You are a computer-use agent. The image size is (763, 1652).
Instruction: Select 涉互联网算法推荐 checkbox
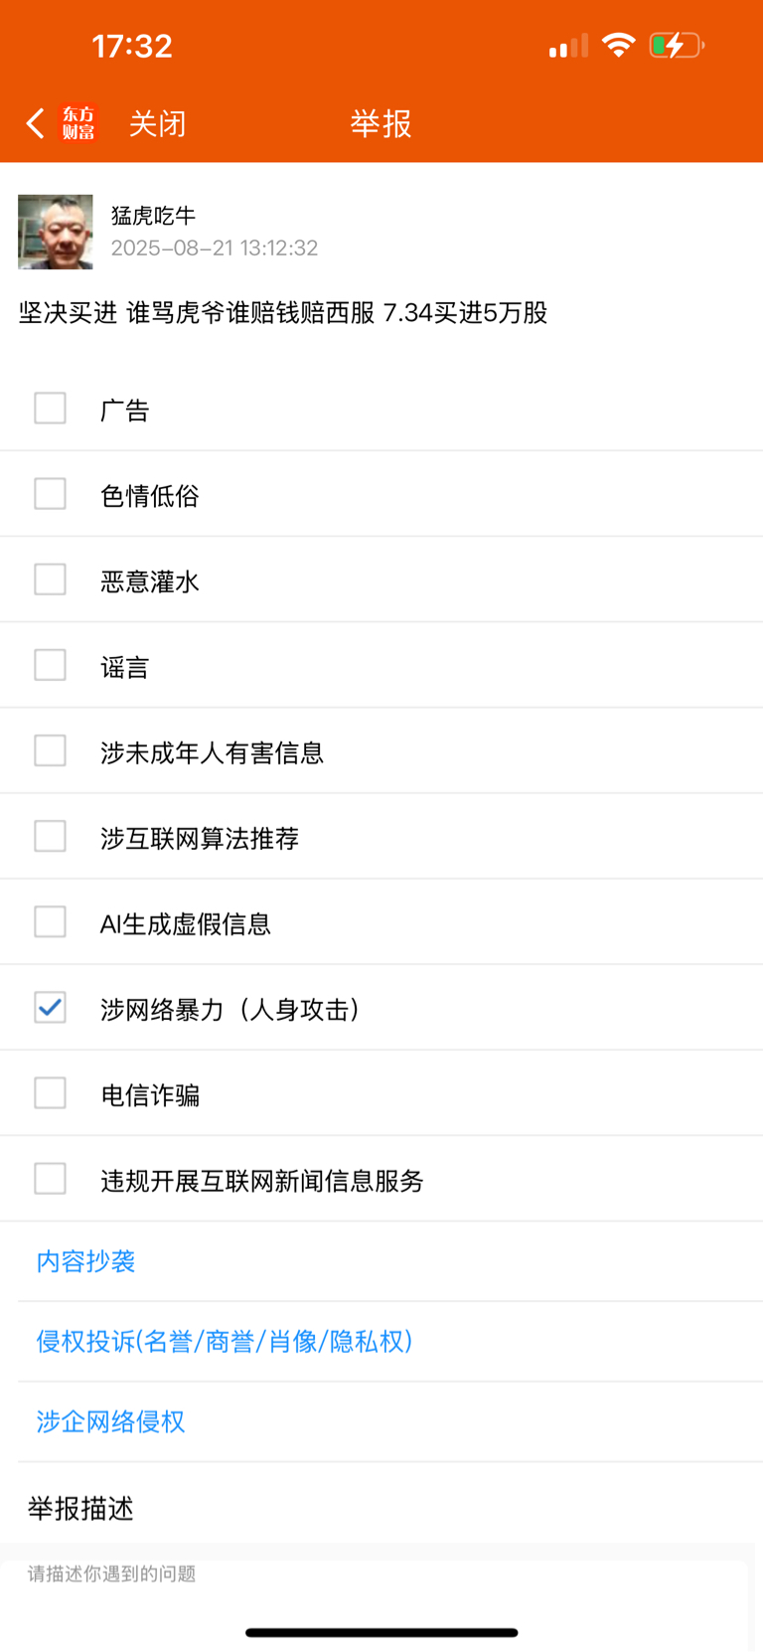[x=50, y=836]
